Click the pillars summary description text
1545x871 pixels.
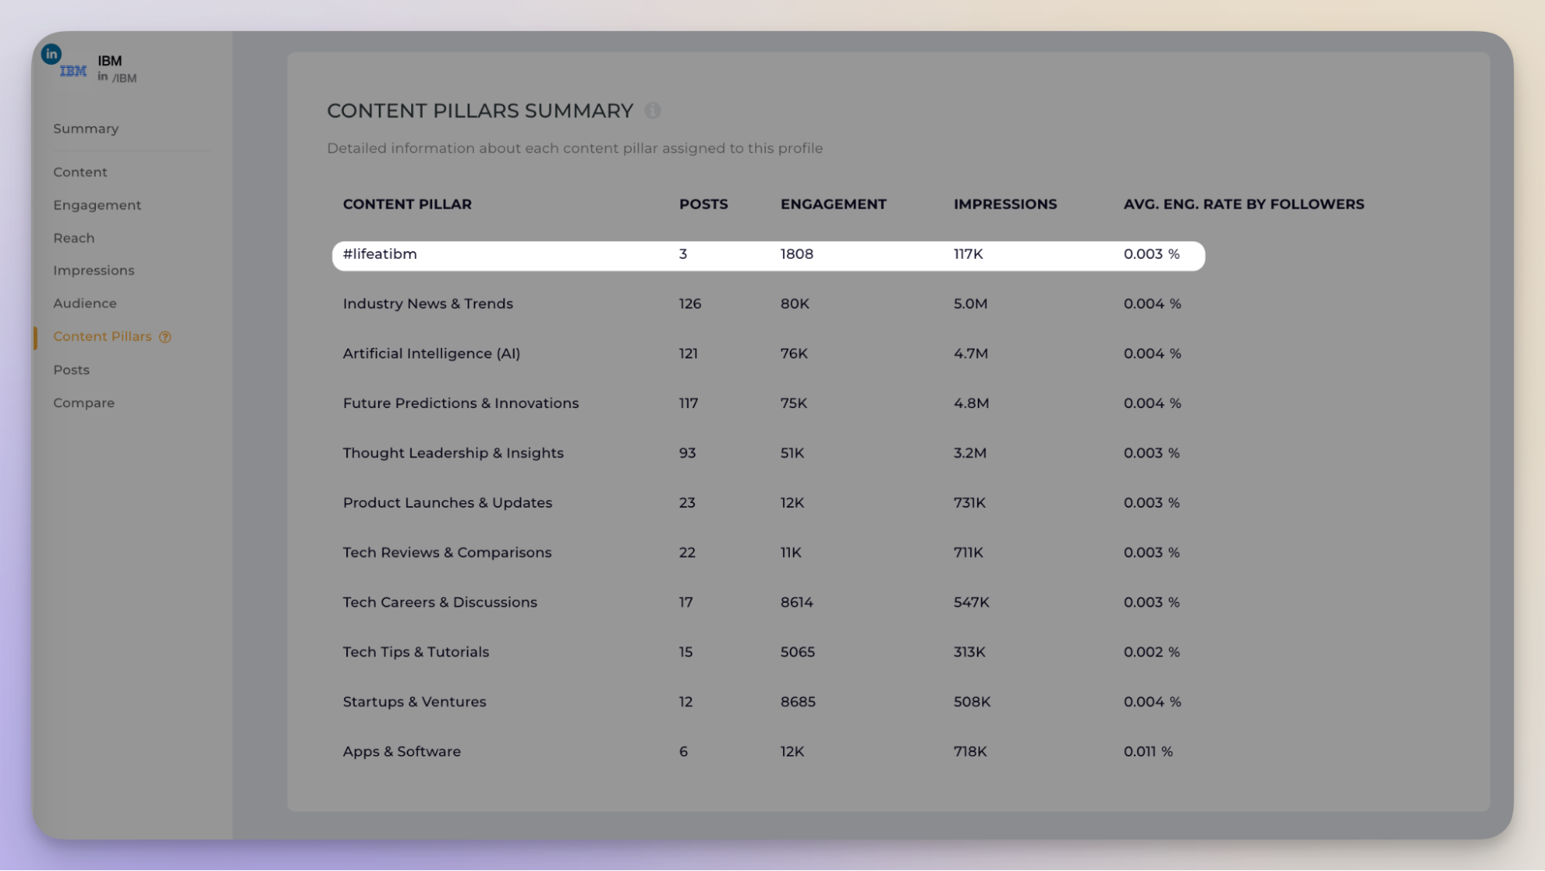574,148
